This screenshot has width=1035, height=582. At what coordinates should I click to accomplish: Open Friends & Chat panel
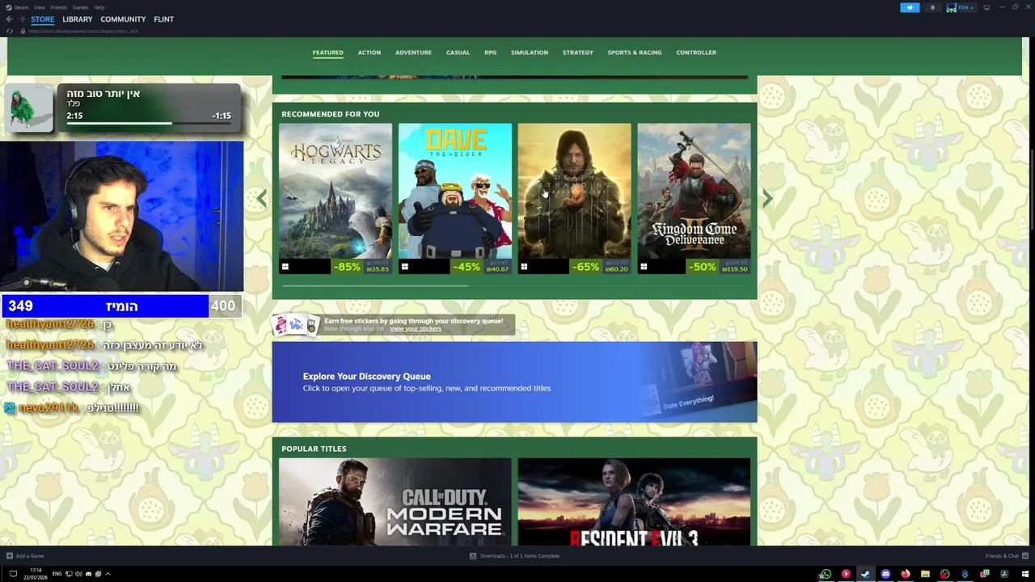pyautogui.click(x=1007, y=556)
